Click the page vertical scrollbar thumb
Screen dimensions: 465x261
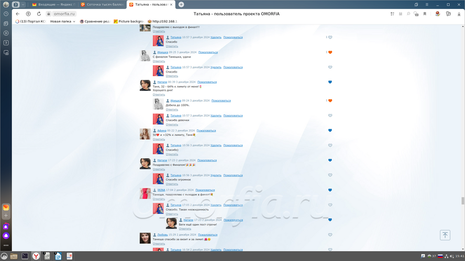coord(462,200)
